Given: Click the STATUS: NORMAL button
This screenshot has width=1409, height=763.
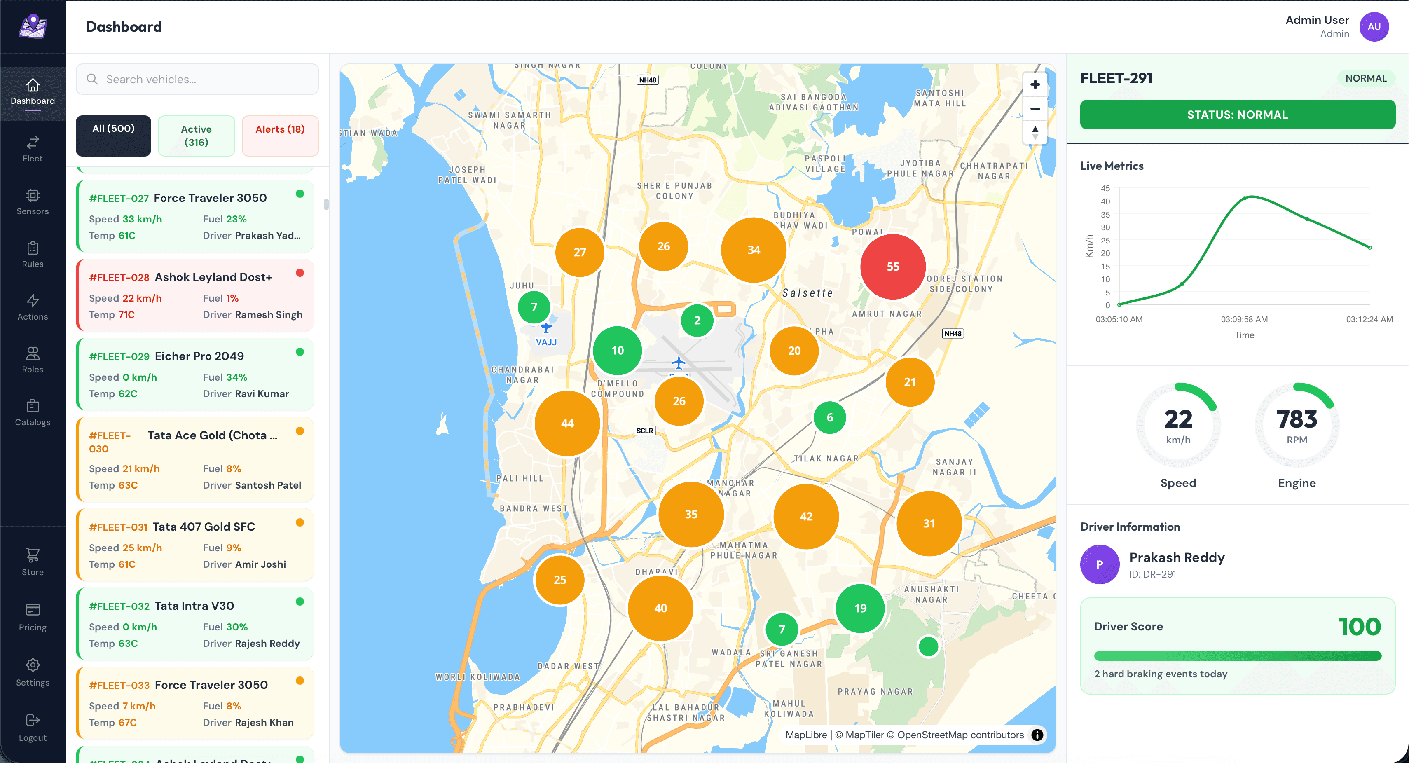Looking at the screenshot, I should pyautogui.click(x=1237, y=114).
